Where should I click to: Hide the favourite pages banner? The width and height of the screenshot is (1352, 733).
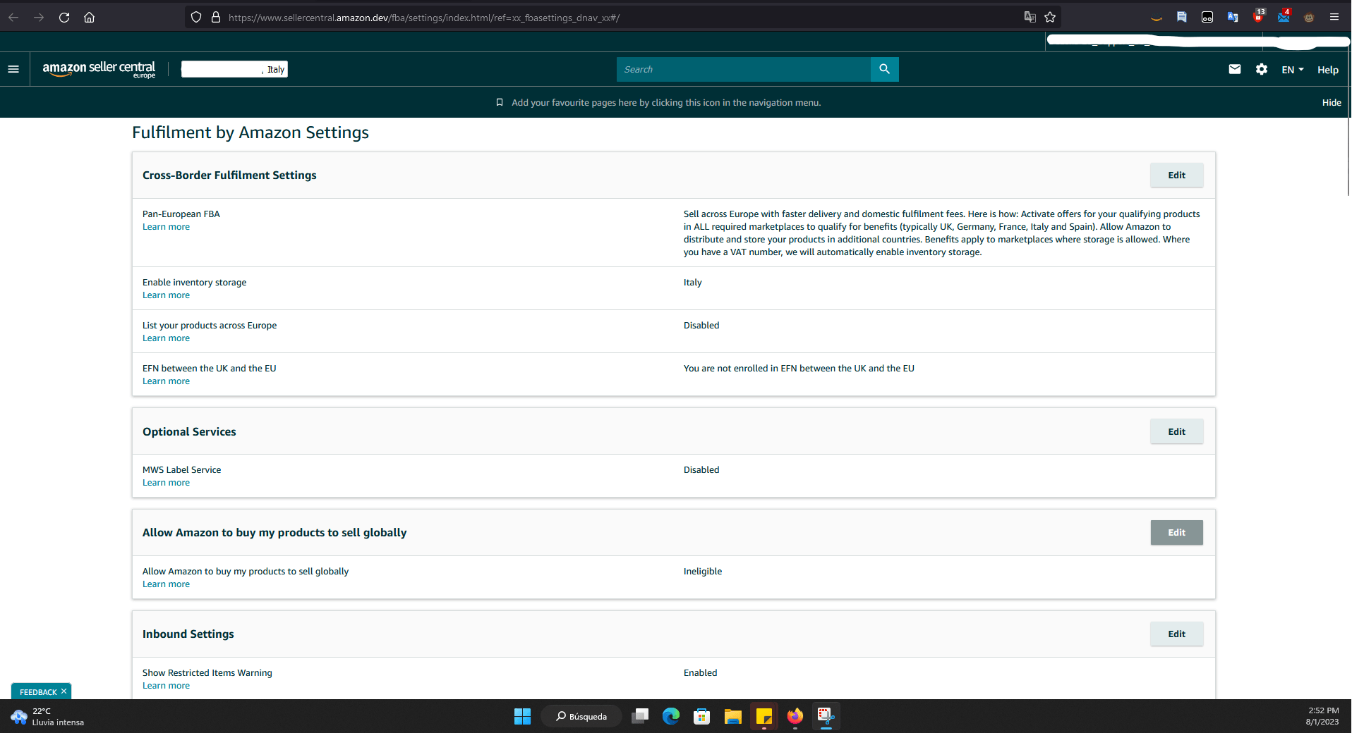point(1331,103)
